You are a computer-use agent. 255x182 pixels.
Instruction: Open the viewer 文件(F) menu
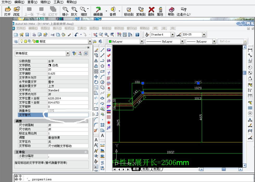(6, 2)
